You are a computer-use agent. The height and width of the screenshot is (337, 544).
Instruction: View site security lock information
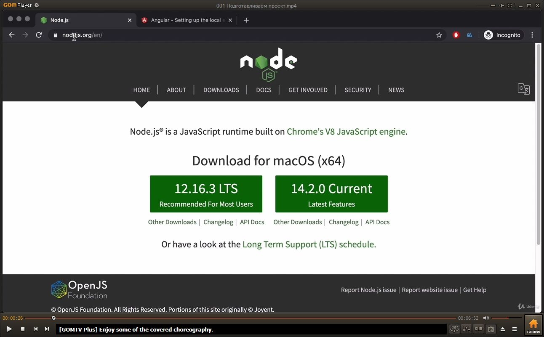[x=55, y=35]
